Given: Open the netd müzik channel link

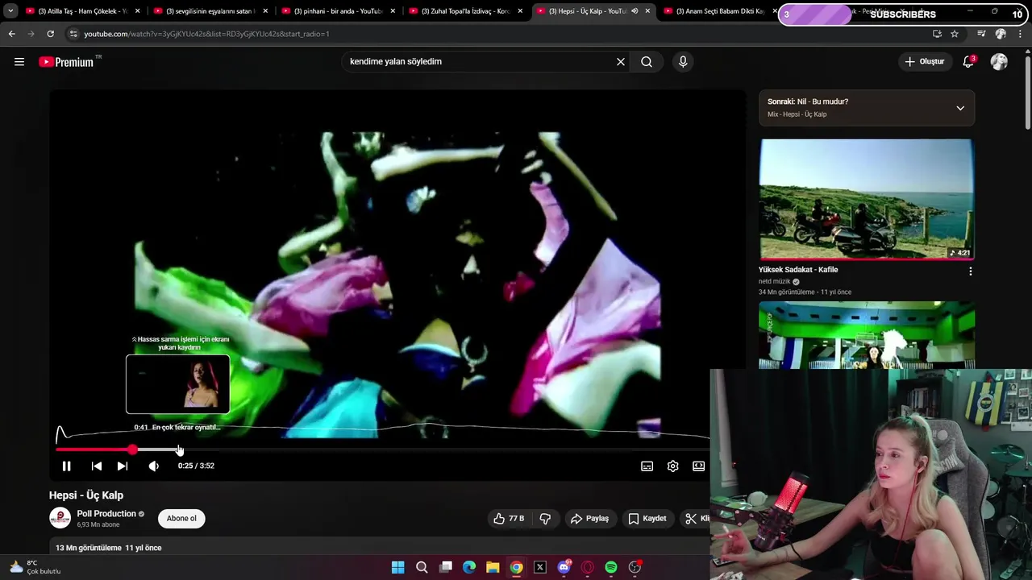Looking at the screenshot, I should pos(775,281).
